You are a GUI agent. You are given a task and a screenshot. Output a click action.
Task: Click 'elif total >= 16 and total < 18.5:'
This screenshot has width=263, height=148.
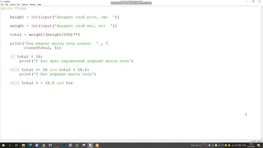(x=49, y=69)
